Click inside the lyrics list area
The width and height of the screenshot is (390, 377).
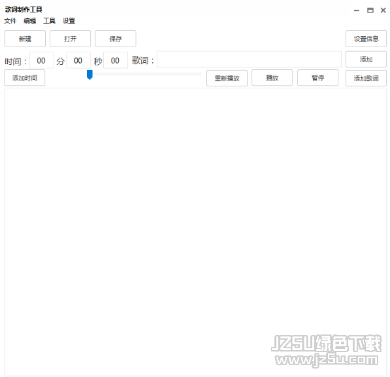point(195,232)
